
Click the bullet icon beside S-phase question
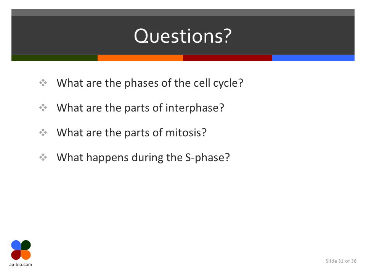click(43, 157)
